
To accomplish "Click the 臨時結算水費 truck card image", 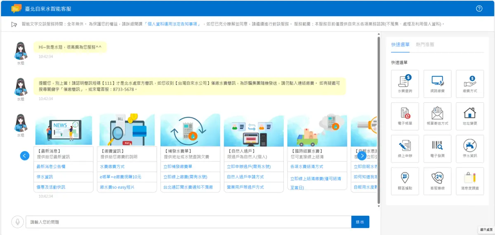I will pyautogui.click(x=317, y=129).
